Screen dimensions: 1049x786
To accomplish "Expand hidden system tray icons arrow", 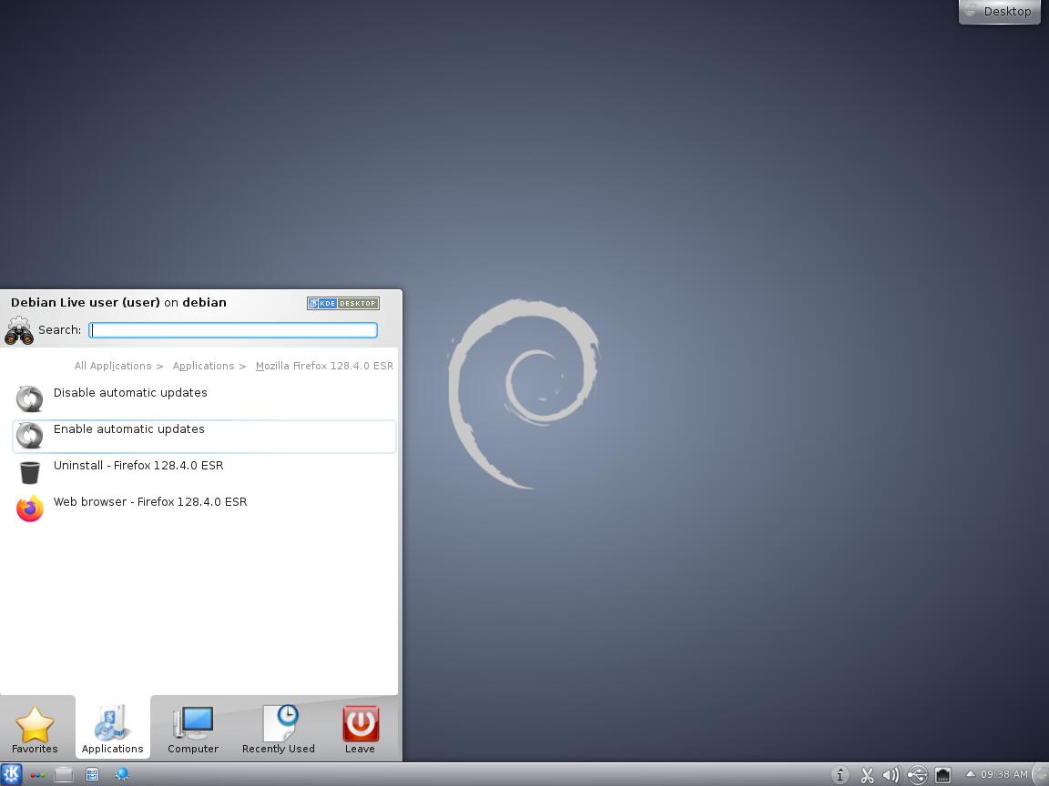I will [x=970, y=774].
